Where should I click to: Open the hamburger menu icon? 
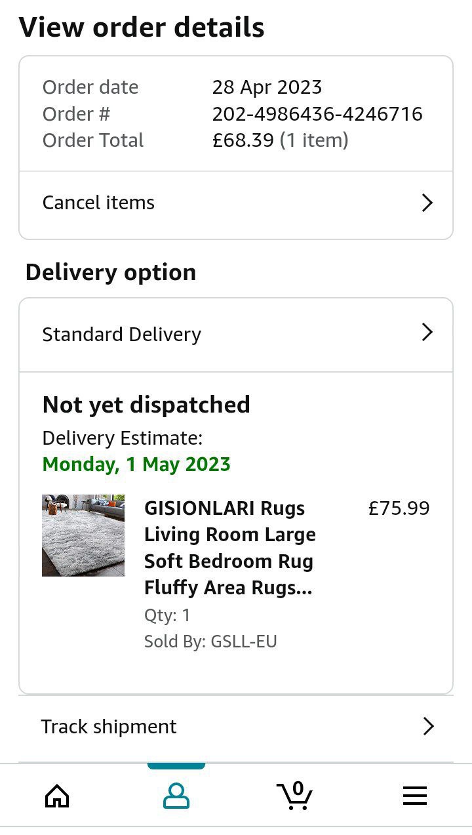pyautogui.click(x=414, y=796)
